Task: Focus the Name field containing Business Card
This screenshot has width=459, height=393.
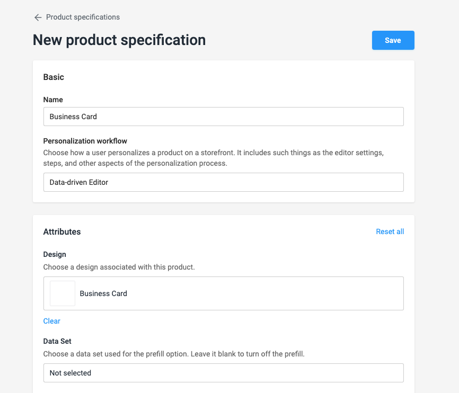Action: [223, 117]
